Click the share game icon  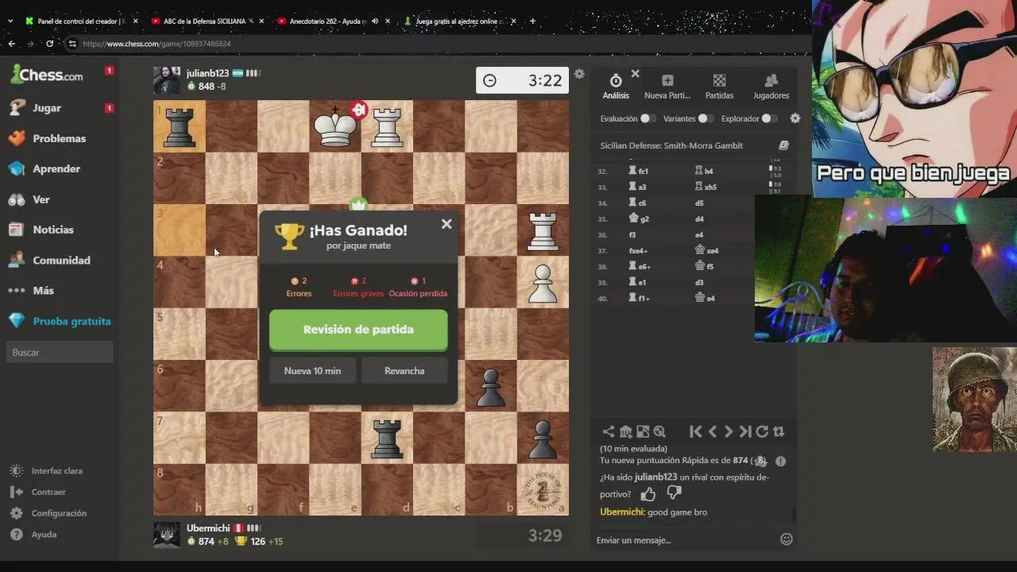tap(608, 431)
